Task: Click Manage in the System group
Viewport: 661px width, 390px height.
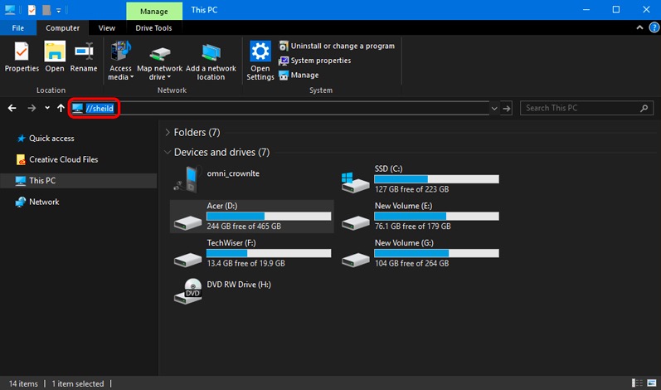Action: click(299, 75)
